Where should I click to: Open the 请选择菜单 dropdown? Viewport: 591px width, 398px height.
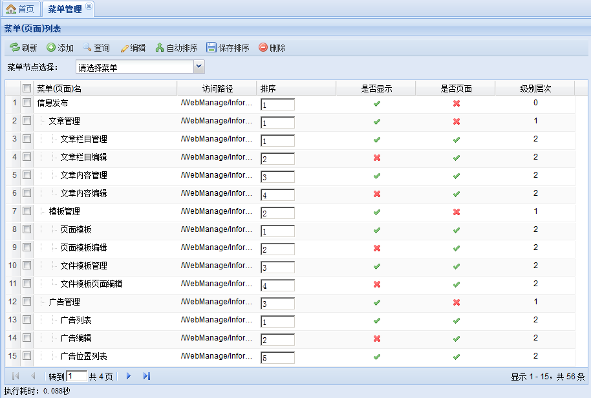[199, 67]
